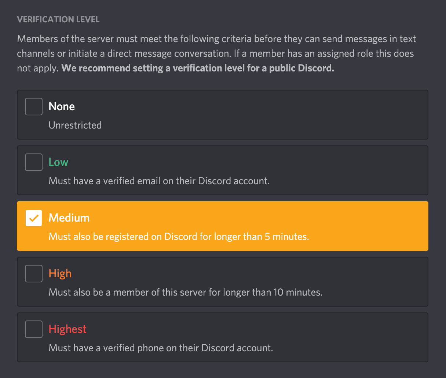Click the VERIFICATION LEVEL section heading
This screenshot has height=378, width=446.
point(58,19)
